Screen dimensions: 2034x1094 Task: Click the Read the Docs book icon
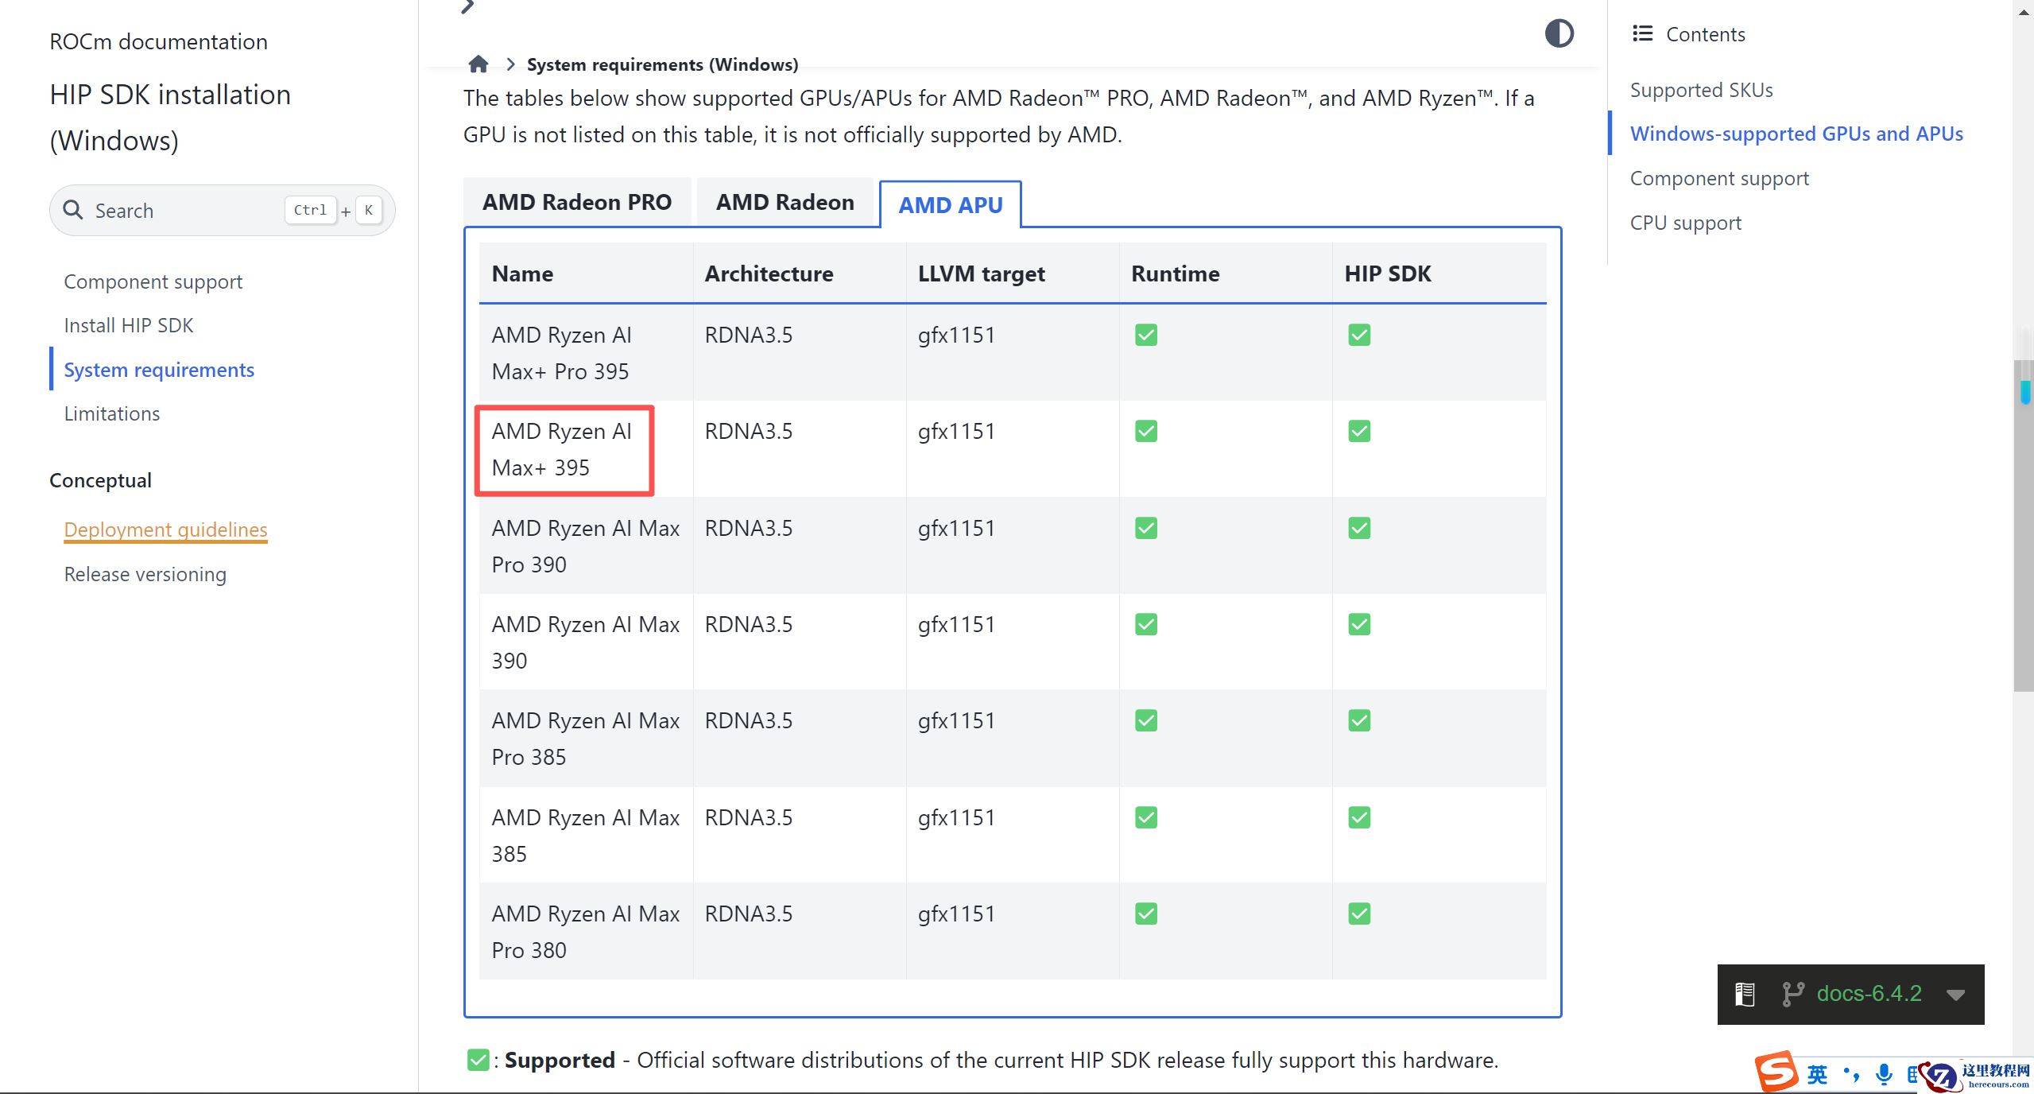[x=1745, y=994]
